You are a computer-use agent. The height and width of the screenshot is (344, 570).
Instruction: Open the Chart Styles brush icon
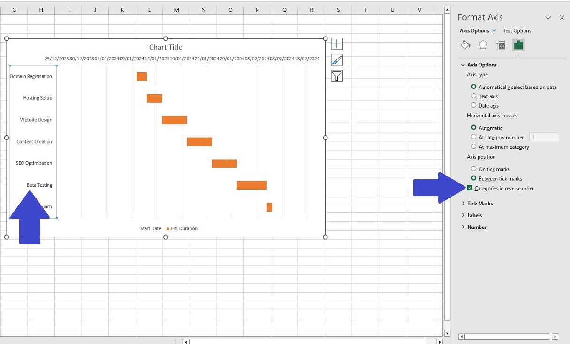(x=337, y=59)
